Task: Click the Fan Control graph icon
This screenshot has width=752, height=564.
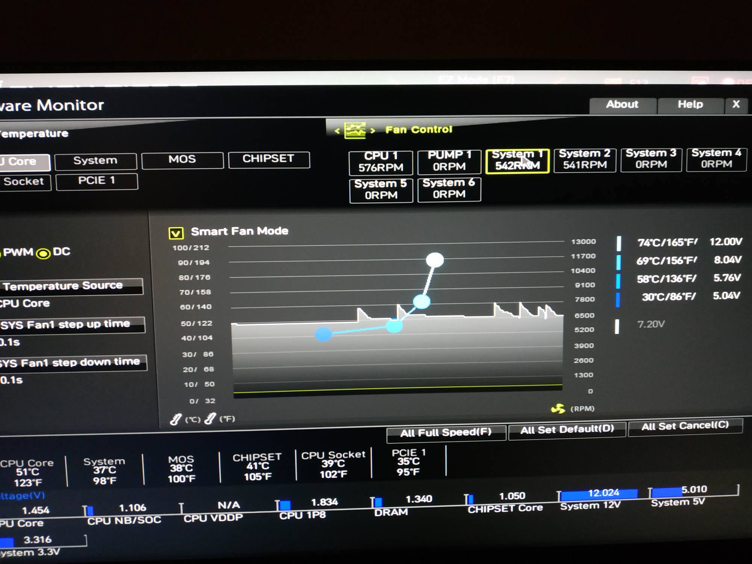Action: 355,130
